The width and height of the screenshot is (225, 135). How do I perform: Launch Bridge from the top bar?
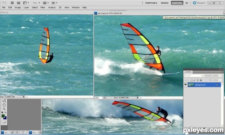(12, 3)
